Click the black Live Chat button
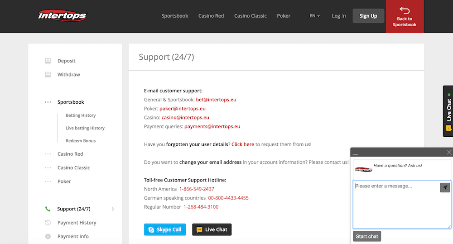The image size is (453, 244). pos(212,230)
